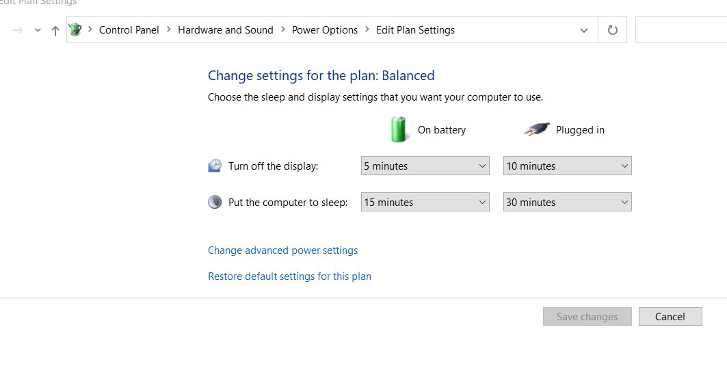This screenshot has width=727, height=375.
Task: Open the Plugged in sleep 30 minutes dropdown
Action: click(x=568, y=202)
